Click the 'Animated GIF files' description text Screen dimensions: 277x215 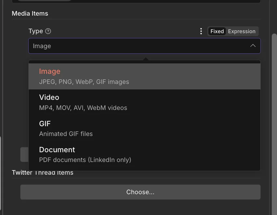tap(66, 134)
